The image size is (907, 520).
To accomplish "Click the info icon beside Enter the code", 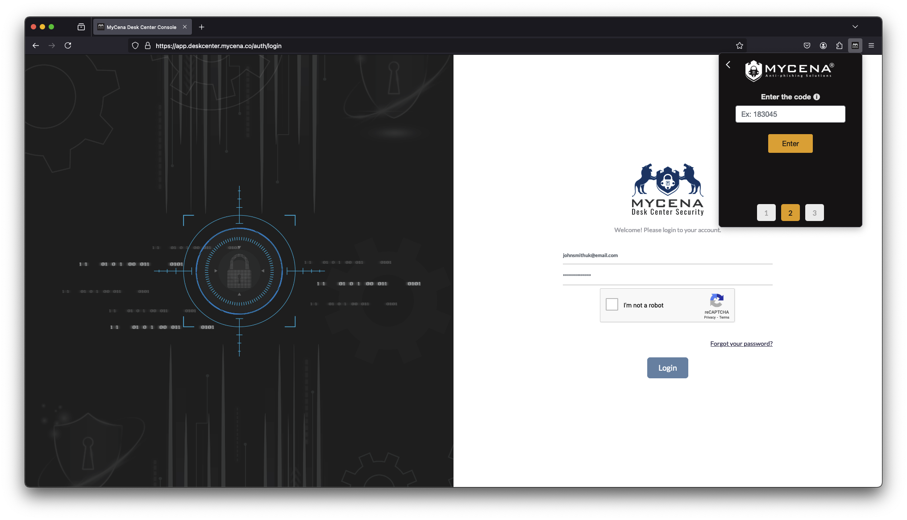I will [x=816, y=97].
